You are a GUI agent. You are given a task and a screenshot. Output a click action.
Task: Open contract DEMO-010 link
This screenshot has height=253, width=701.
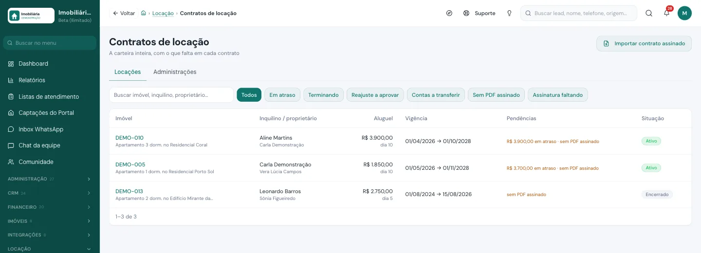[x=129, y=138]
